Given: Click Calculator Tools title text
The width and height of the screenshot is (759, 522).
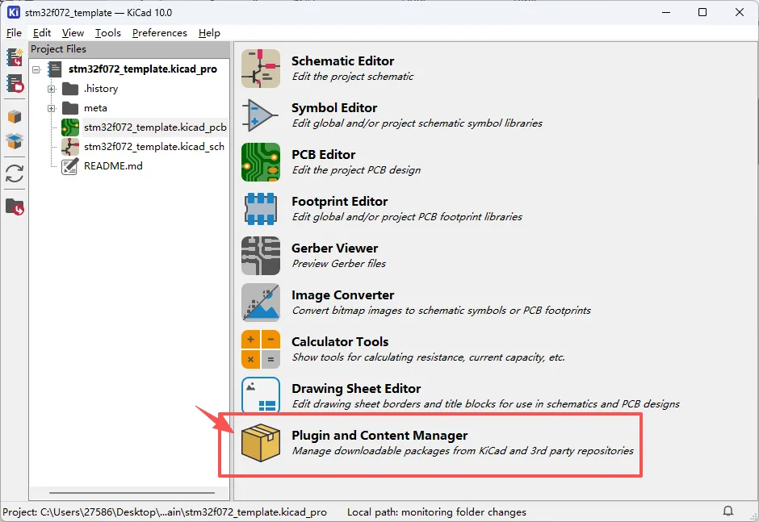Looking at the screenshot, I should tap(340, 342).
